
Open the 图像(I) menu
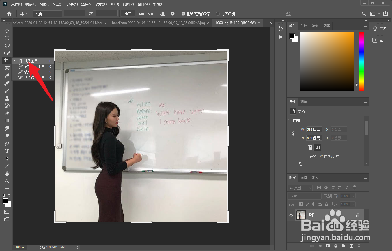(44, 4)
